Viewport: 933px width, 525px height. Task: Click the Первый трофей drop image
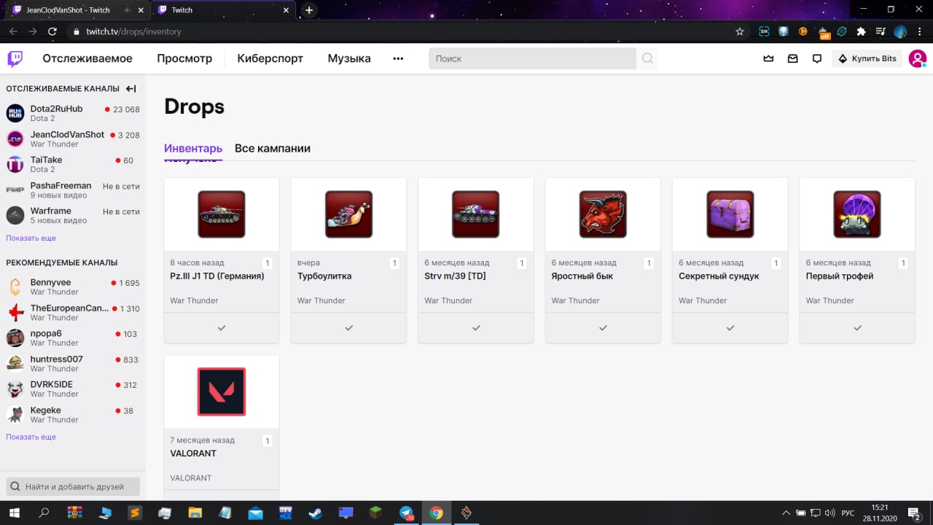pyautogui.click(x=857, y=214)
